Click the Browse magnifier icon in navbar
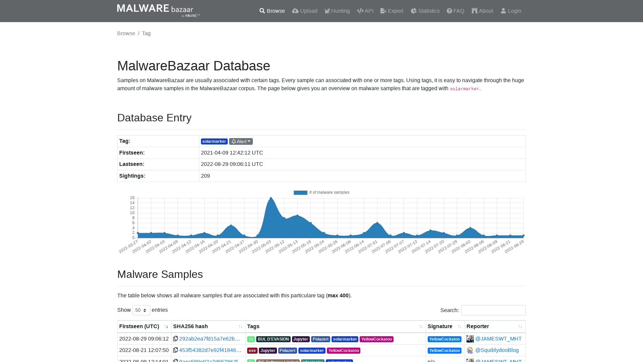This screenshot has height=362, width=643. 262,11
